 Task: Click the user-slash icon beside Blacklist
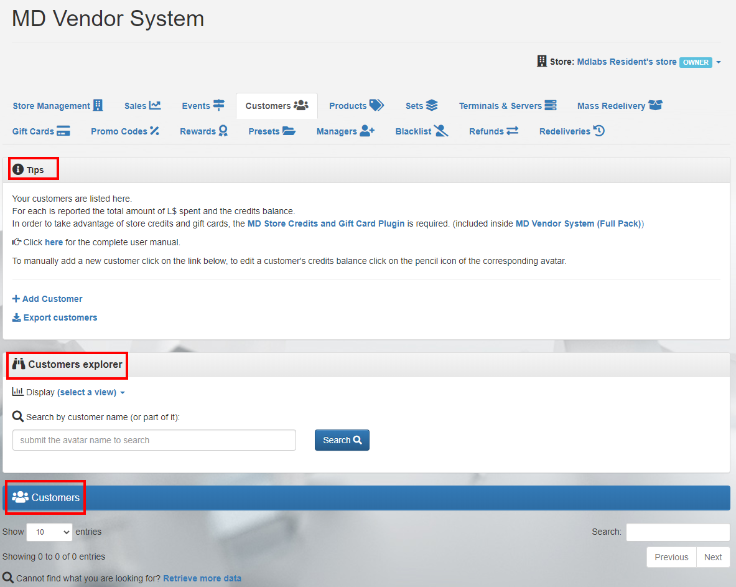pyautogui.click(x=440, y=131)
